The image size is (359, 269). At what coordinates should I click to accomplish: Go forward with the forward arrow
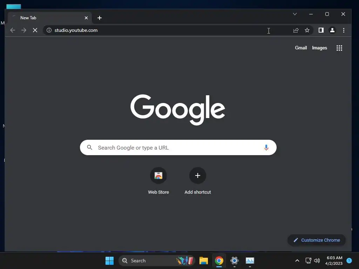click(x=24, y=30)
